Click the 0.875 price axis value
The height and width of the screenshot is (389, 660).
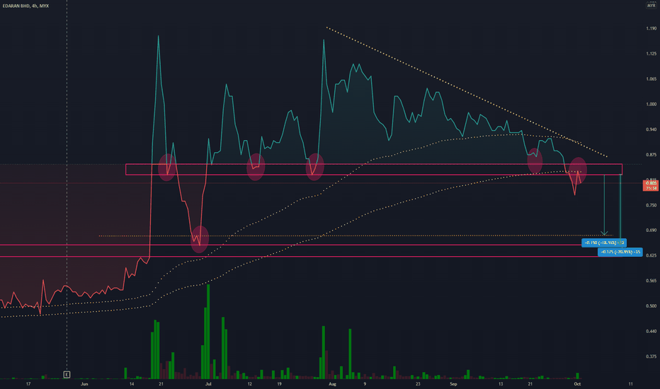(651, 155)
